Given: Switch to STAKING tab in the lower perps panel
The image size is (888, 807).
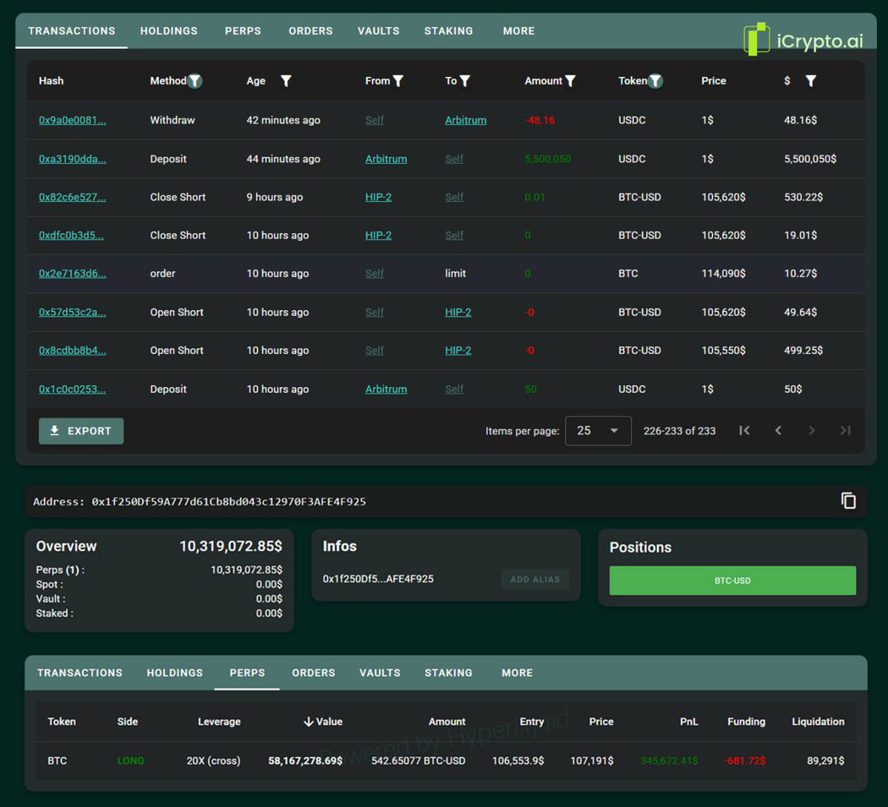Looking at the screenshot, I should click(x=448, y=673).
